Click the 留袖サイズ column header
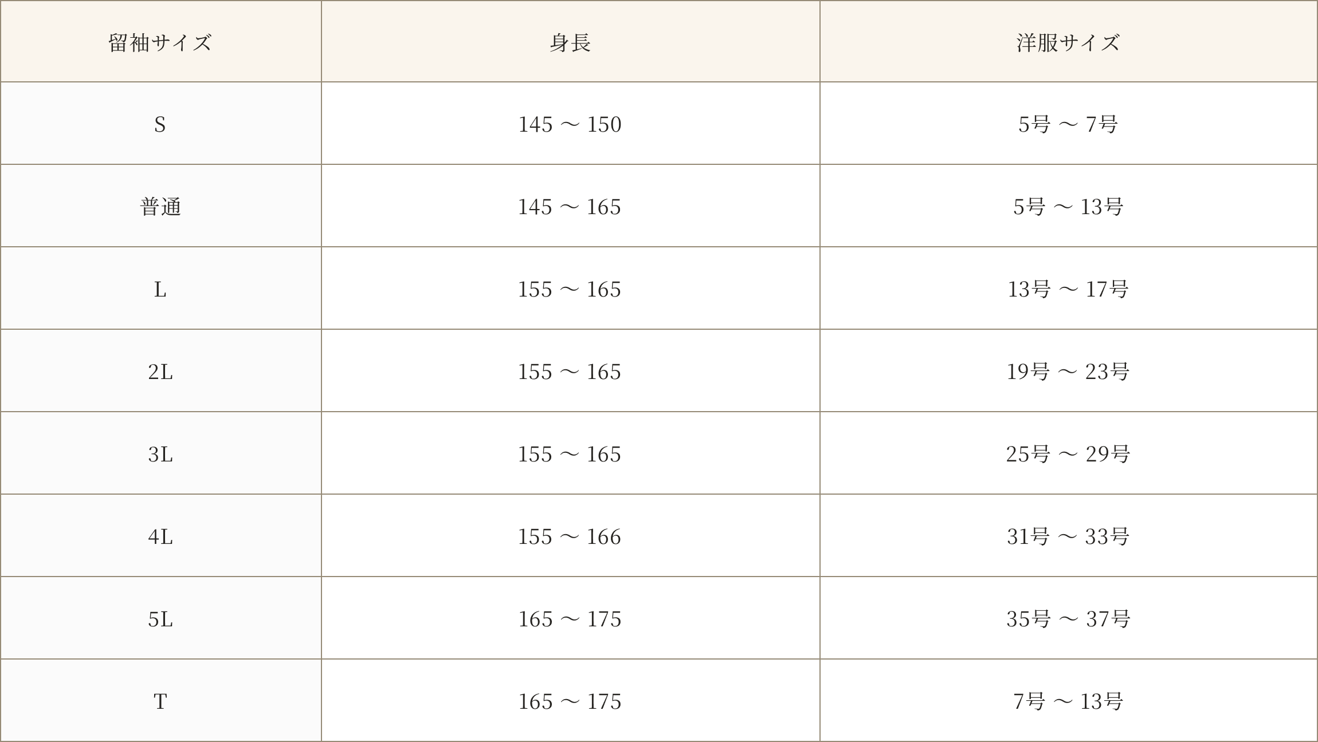 161,41
